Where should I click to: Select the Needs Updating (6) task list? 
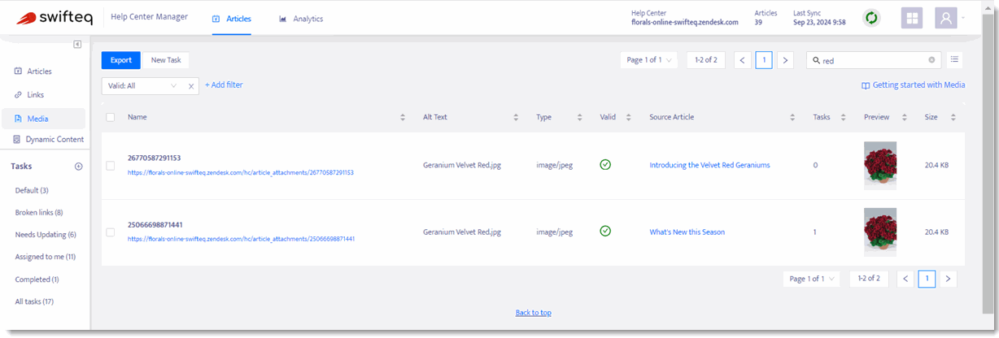pyautogui.click(x=46, y=235)
